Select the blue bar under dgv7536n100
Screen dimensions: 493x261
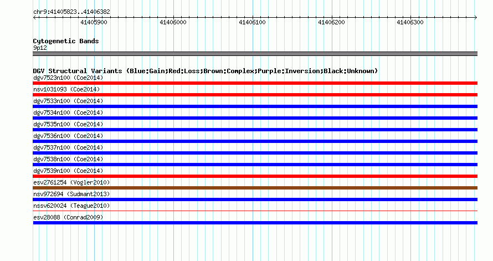pos(255,141)
